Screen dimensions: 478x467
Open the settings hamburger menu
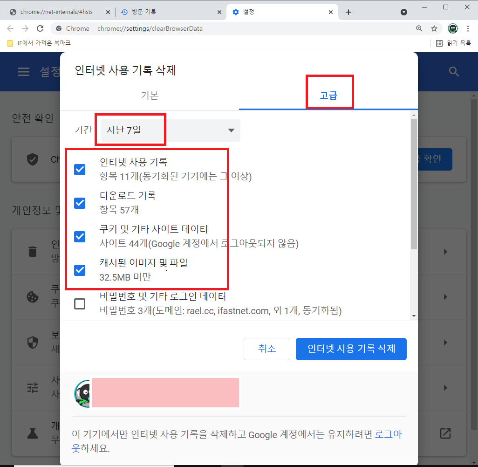pyautogui.click(x=24, y=72)
